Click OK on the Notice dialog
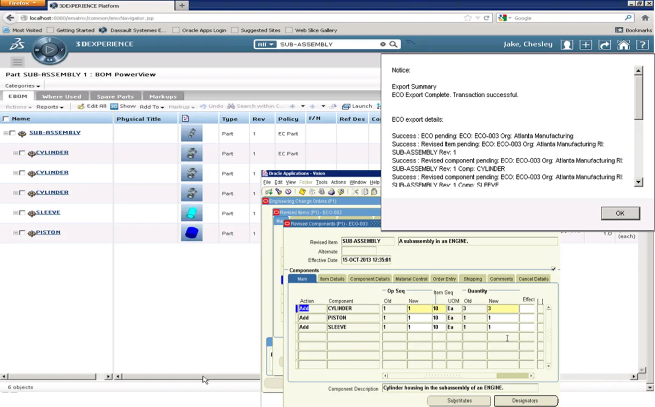This screenshot has width=655, height=407. 620,213
